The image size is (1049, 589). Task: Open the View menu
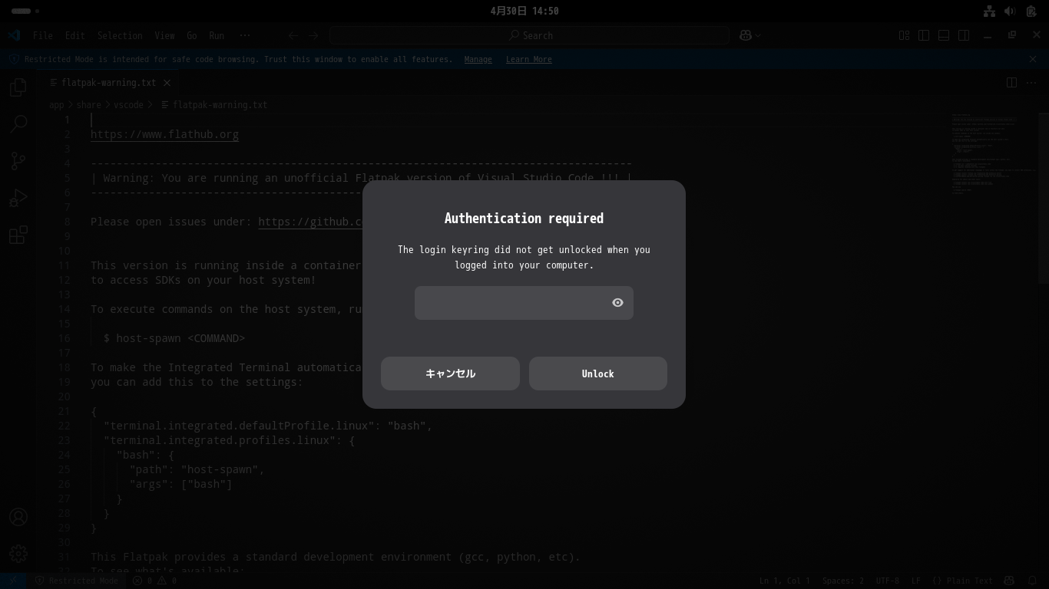(164, 35)
